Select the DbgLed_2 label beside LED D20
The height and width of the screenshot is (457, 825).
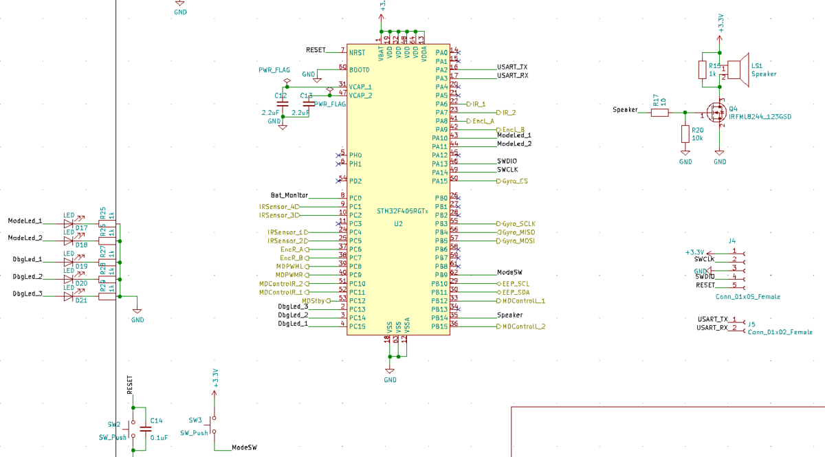(28, 277)
